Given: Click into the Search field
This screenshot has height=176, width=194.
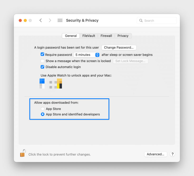Looking at the screenshot, I should 157,20.
